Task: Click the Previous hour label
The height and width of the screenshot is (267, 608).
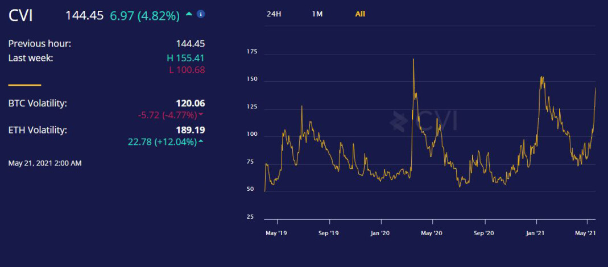Action: click(40, 44)
